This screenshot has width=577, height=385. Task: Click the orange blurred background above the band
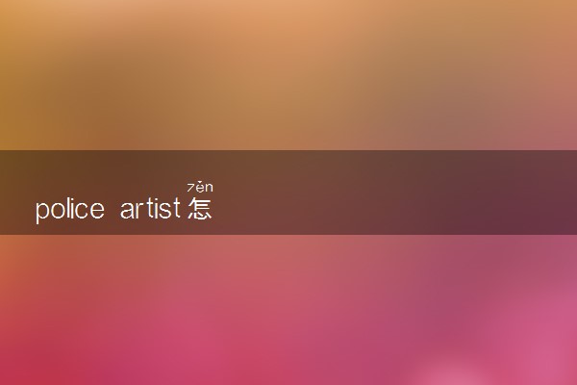pos(288,75)
